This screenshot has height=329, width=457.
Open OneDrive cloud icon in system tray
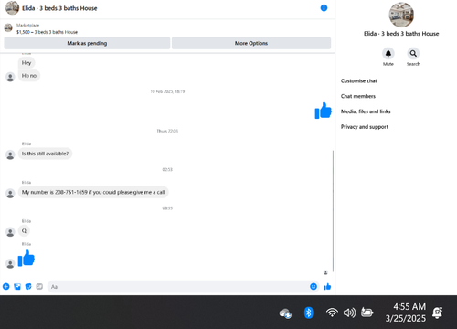(285, 313)
